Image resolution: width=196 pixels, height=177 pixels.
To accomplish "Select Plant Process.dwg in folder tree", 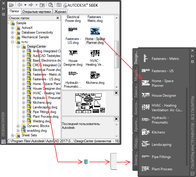I will coord(45,117).
